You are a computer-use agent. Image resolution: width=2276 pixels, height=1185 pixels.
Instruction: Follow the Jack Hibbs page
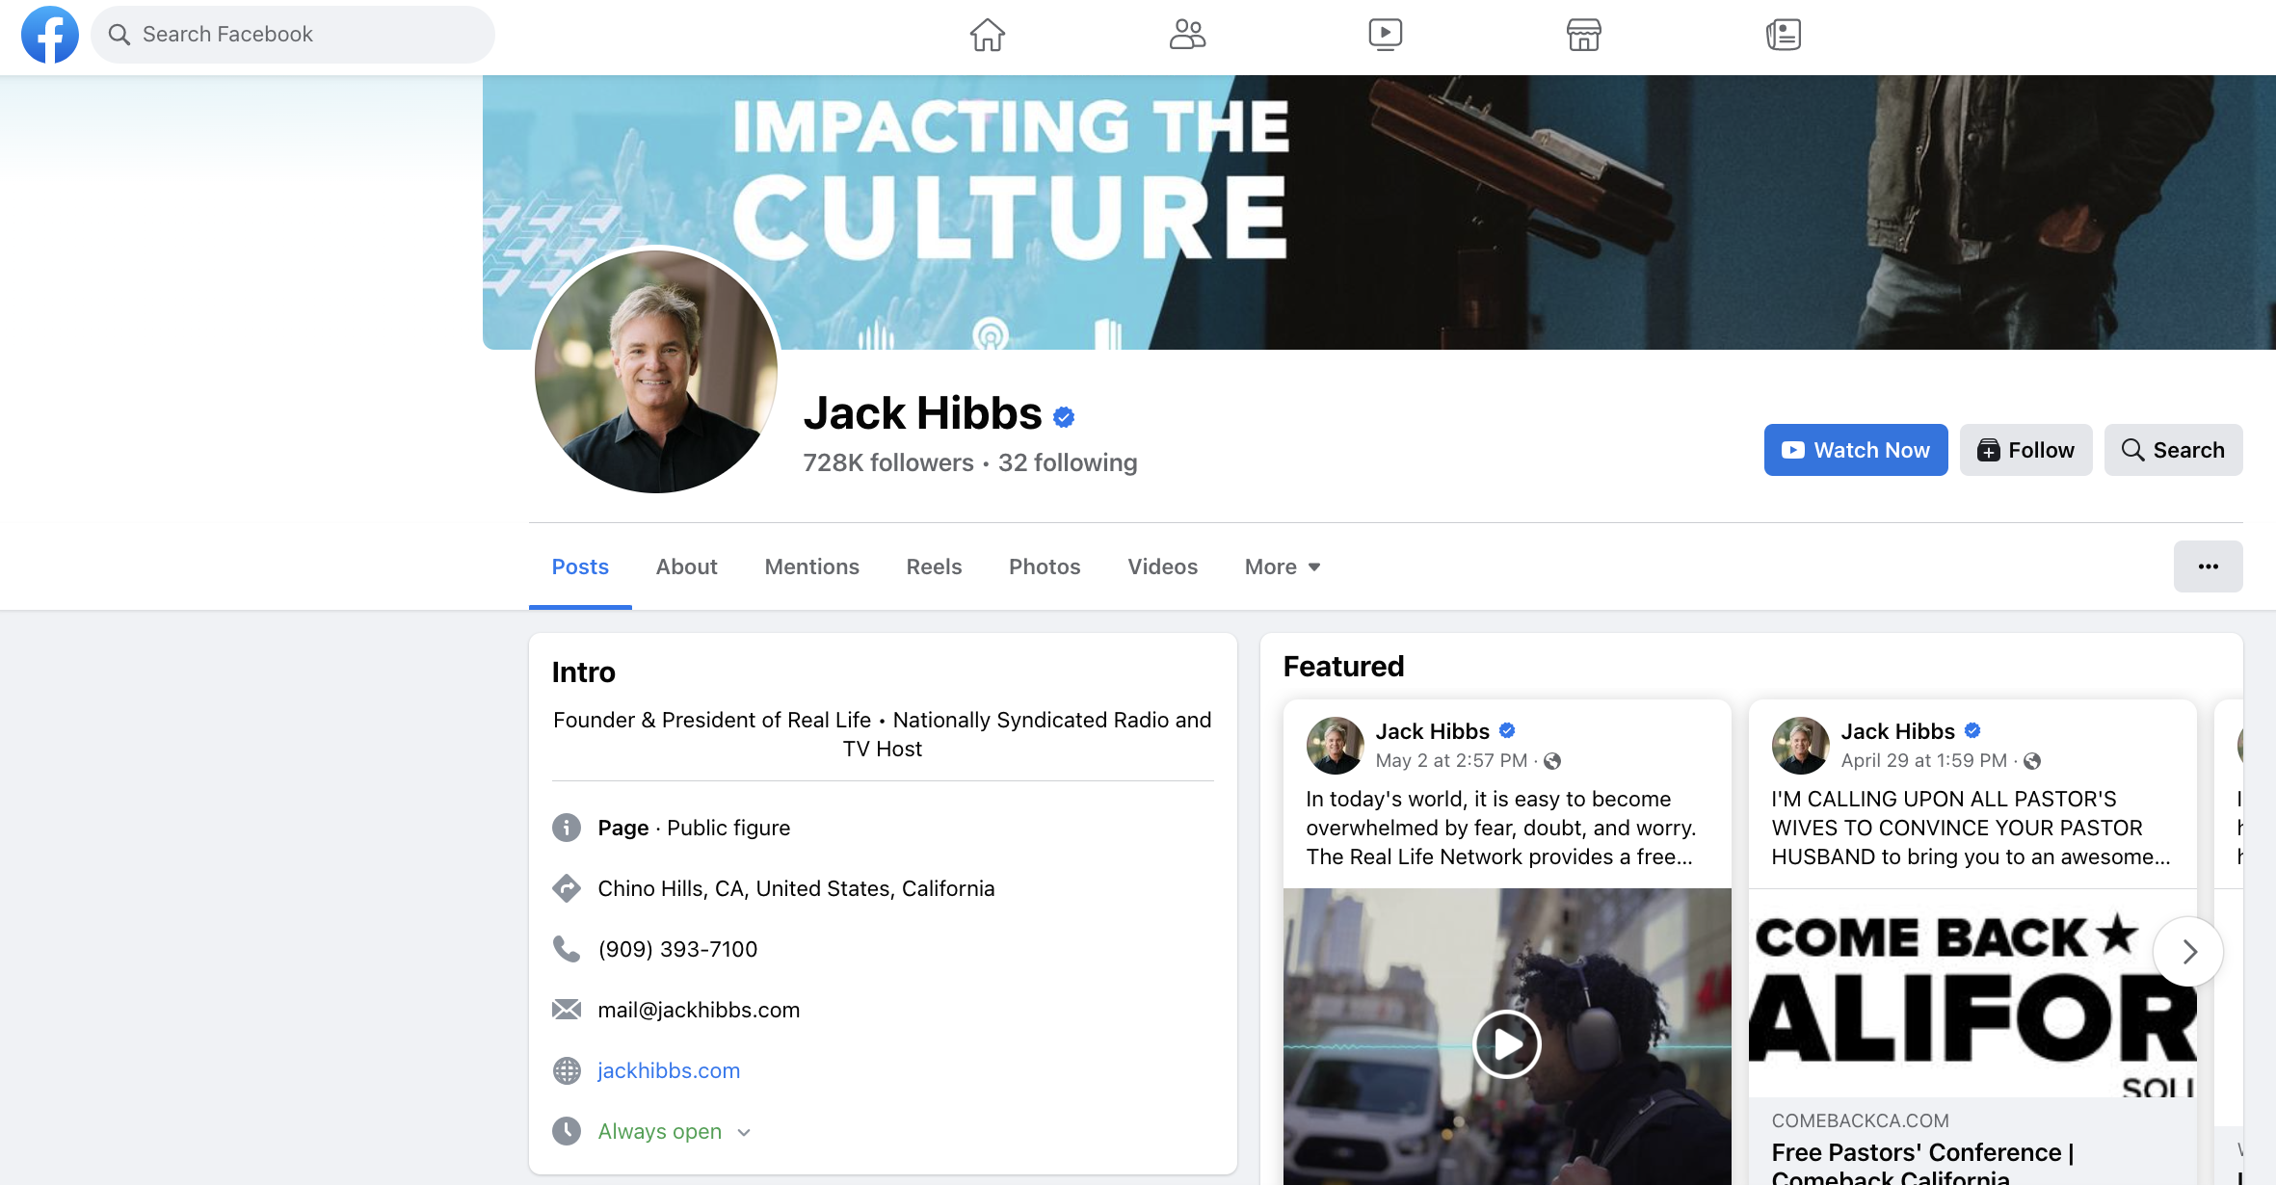(2025, 449)
